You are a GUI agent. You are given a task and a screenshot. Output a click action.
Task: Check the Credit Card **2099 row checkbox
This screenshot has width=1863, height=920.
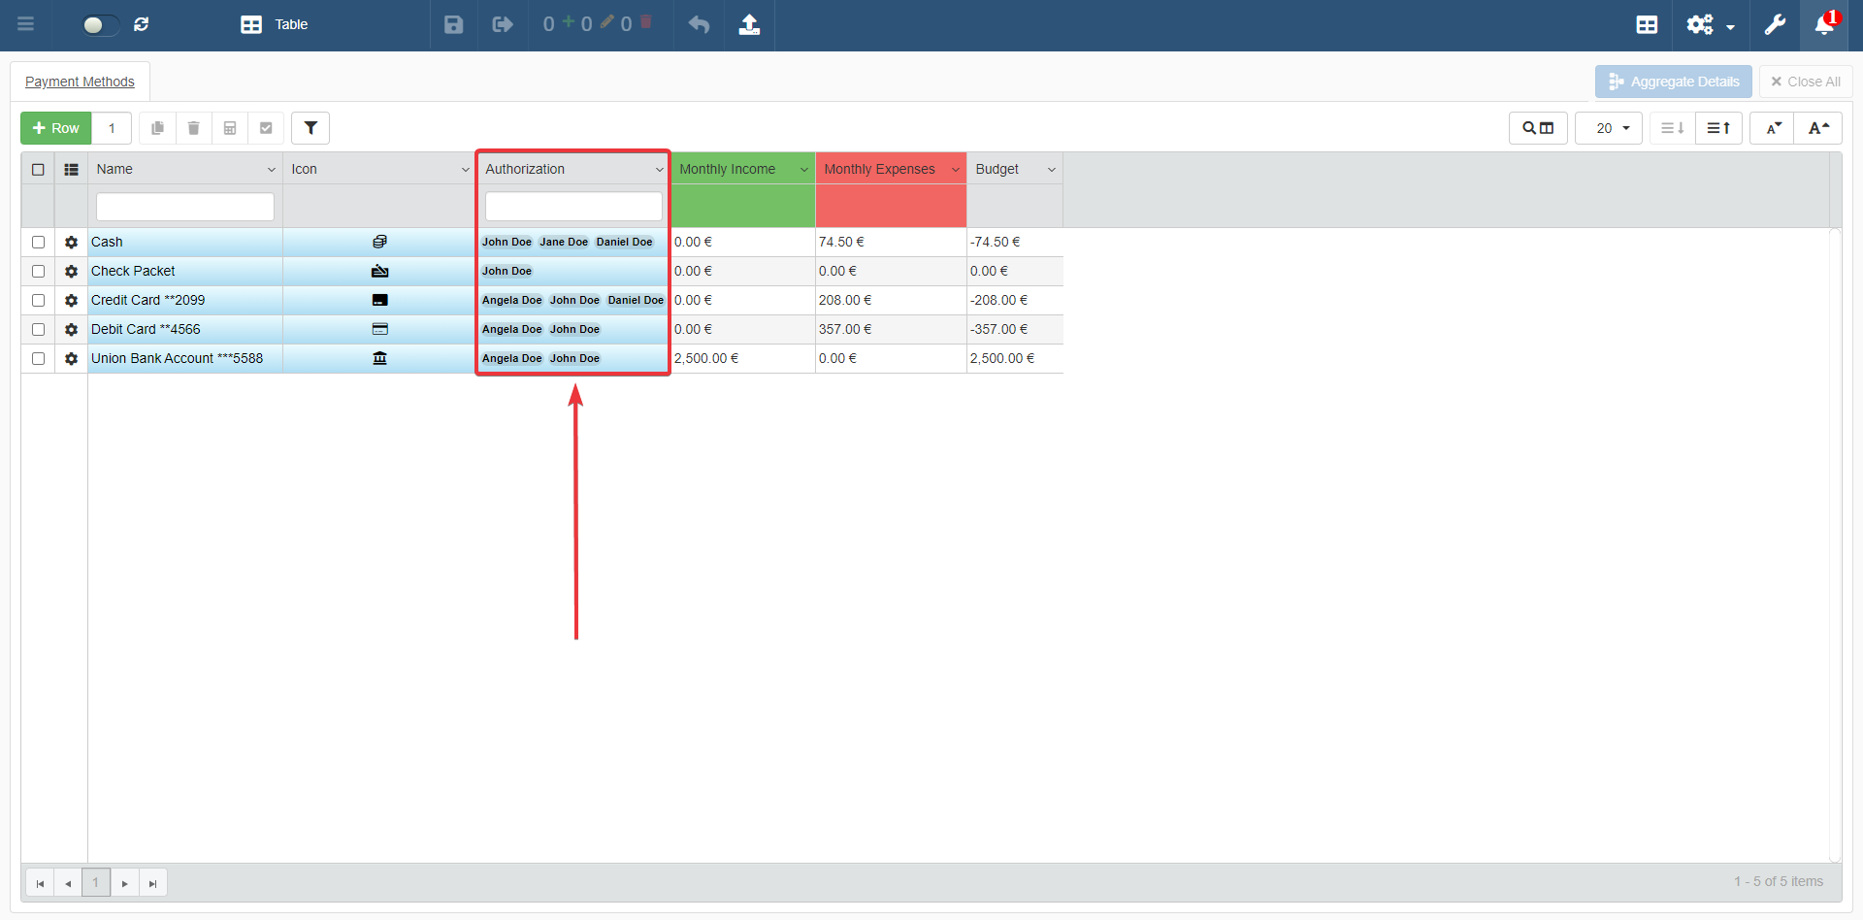point(38,301)
